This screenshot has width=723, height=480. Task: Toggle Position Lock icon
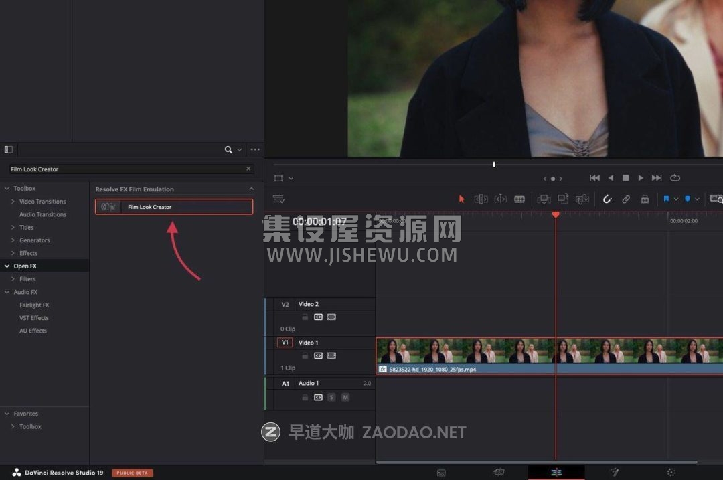[x=645, y=199]
